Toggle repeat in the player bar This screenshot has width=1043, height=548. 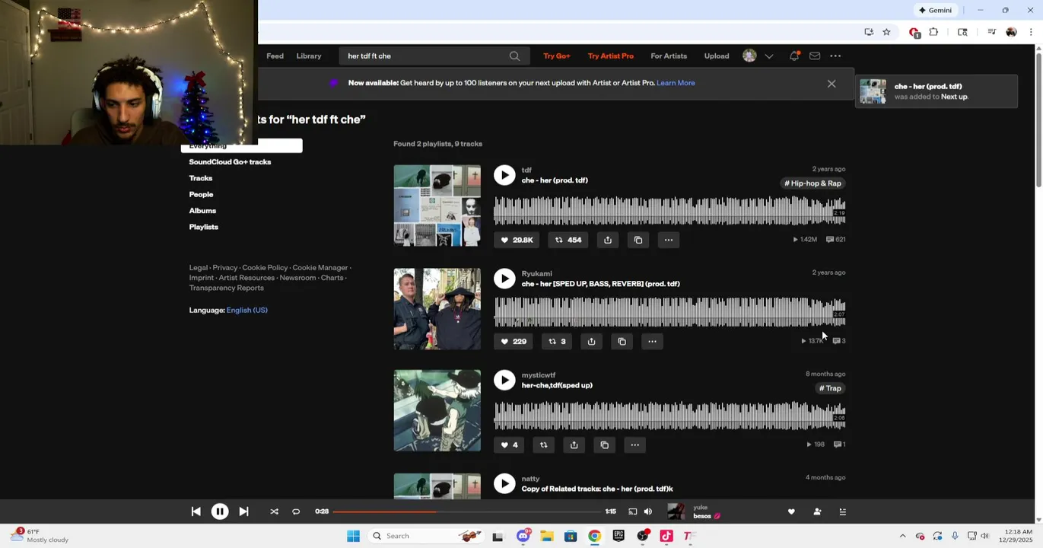pos(296,511)
